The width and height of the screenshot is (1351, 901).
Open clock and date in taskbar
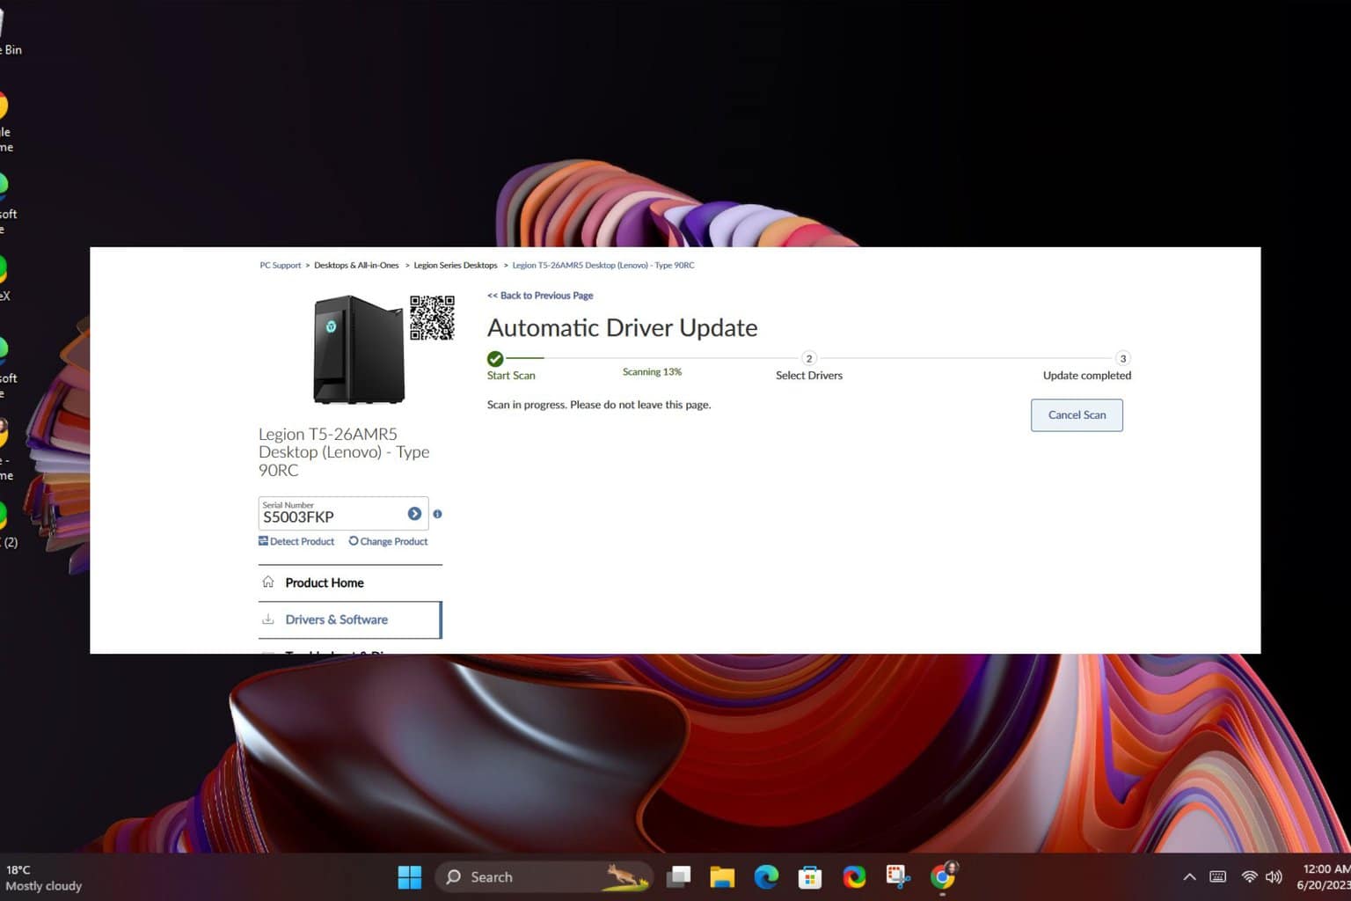1323,876
